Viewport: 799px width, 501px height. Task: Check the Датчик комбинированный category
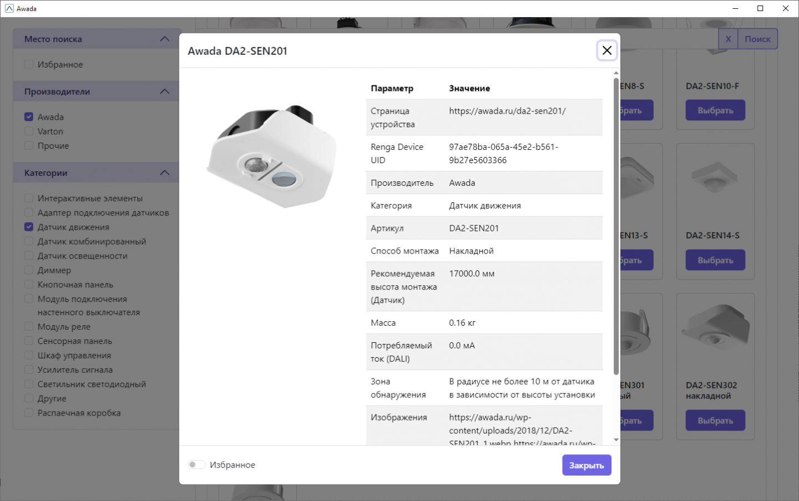(29, 241)
